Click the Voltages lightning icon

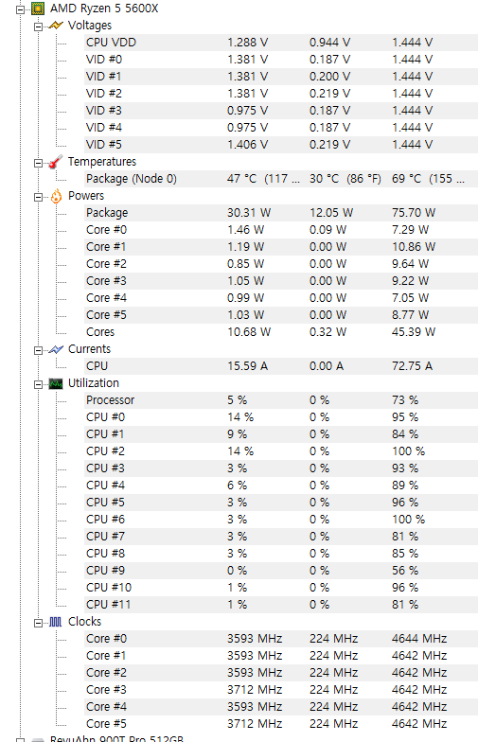(x=56, y=26)
